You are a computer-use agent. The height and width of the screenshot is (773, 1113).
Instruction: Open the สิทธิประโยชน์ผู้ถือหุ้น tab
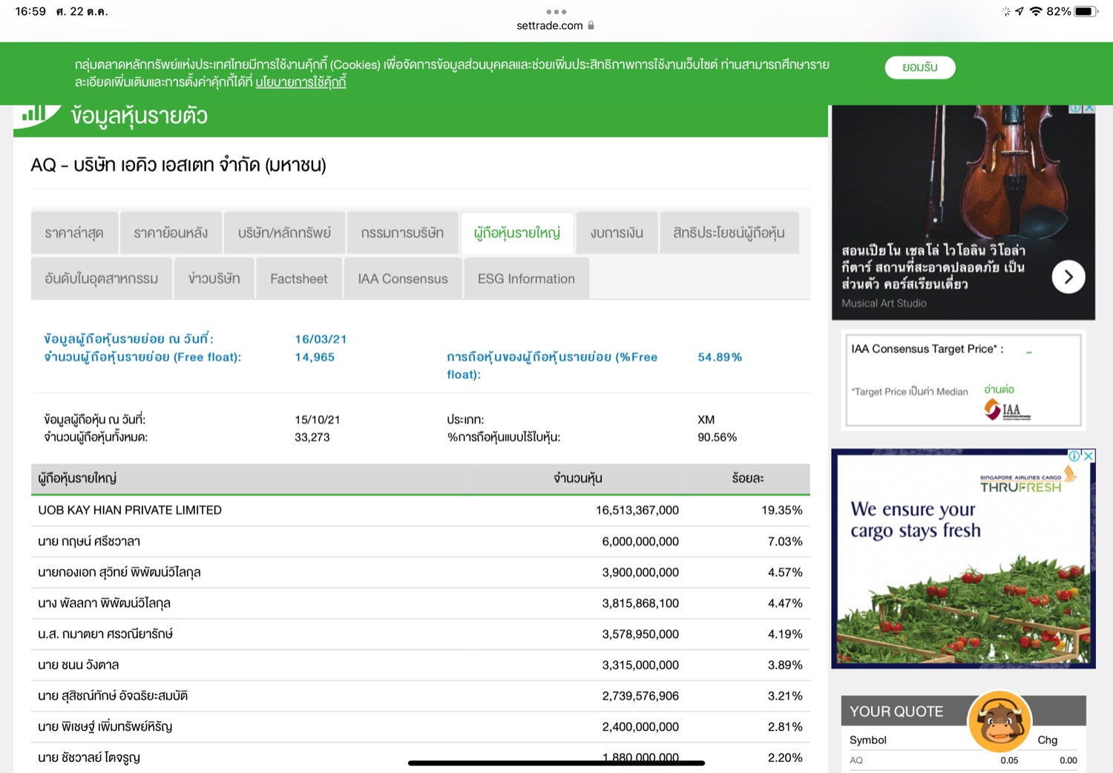coord(729,233)
